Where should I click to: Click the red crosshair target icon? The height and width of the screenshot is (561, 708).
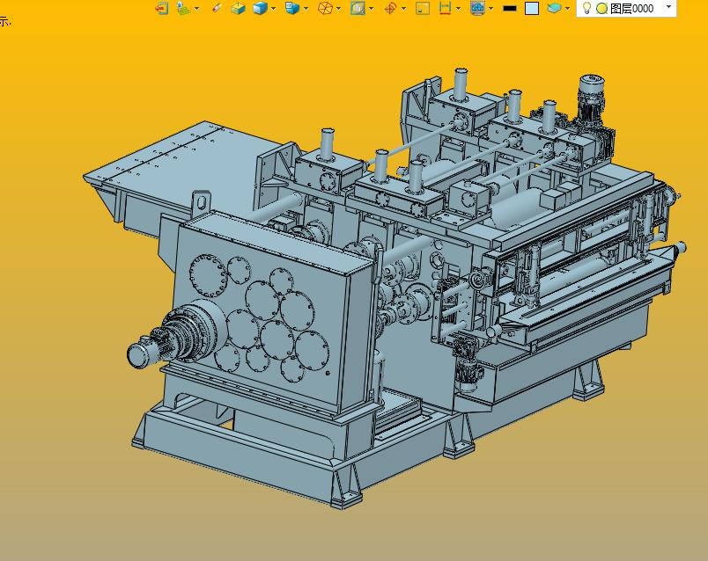tap(390, 8)
